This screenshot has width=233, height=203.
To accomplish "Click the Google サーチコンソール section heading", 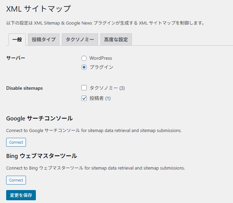I will (39, 118).
